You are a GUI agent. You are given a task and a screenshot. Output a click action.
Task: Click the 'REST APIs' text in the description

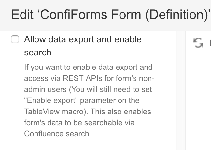[x=82, y=78]
